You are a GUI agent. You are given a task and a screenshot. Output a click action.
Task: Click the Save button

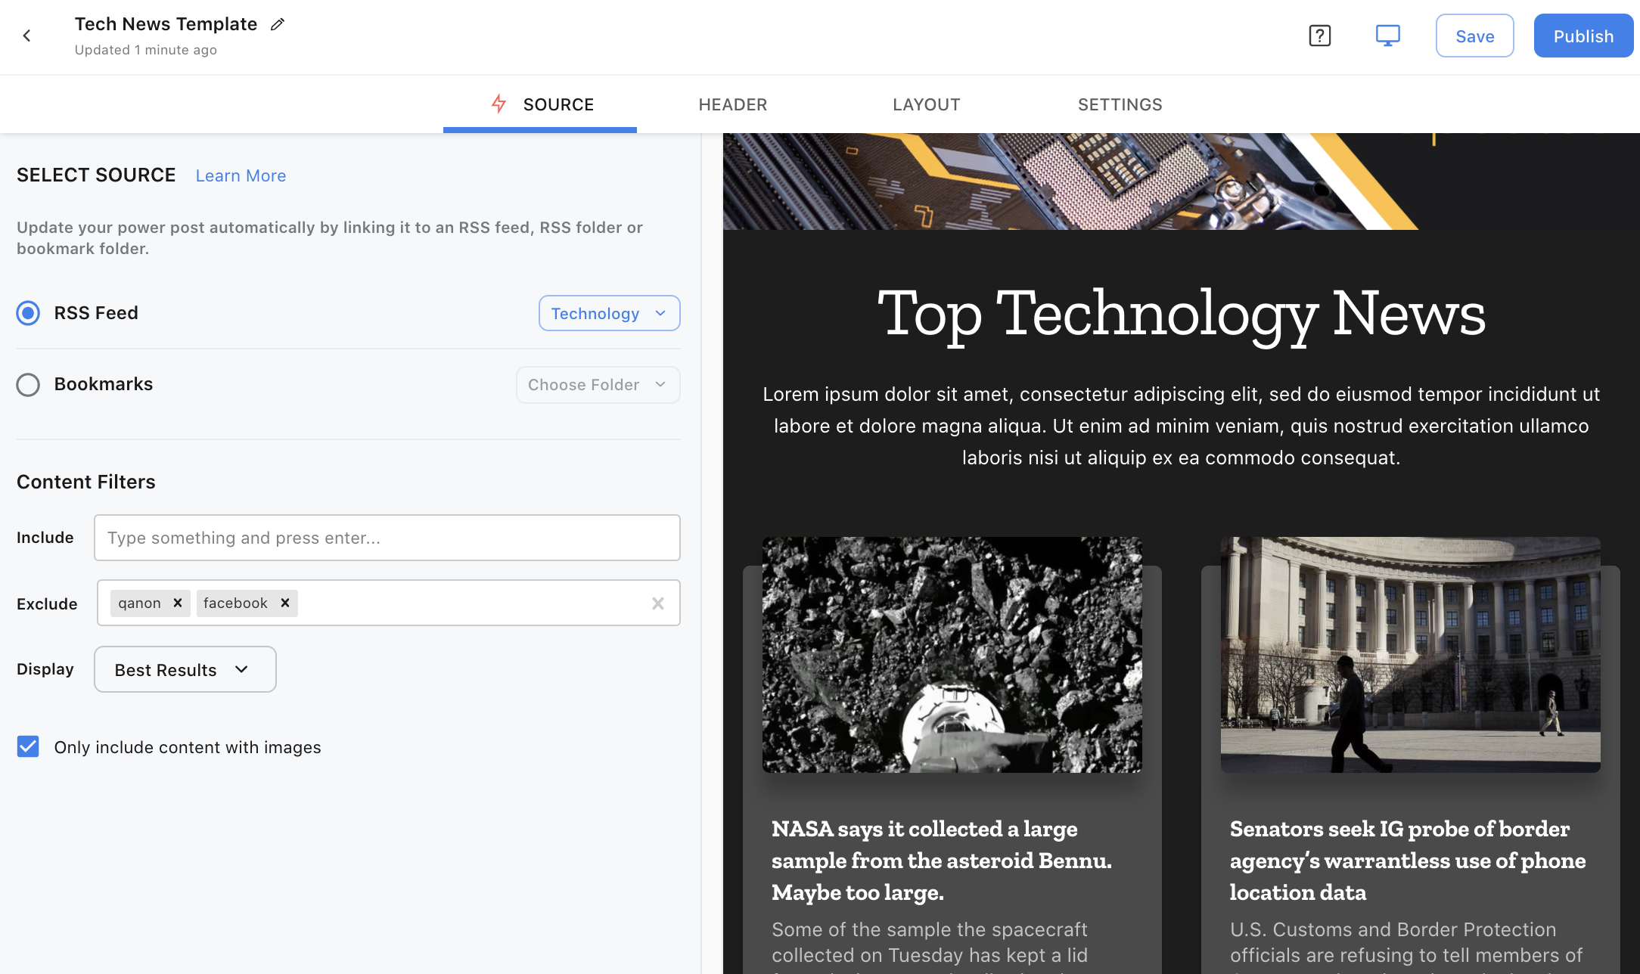coord(1474,36)
